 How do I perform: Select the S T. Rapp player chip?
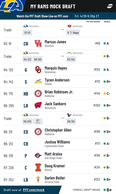73,32
